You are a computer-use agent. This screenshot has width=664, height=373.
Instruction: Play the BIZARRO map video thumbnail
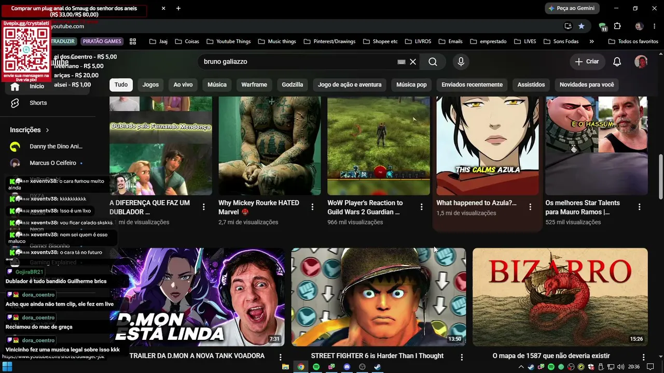560,297
